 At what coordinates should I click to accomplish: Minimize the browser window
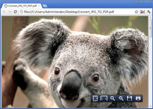(136, 2)
